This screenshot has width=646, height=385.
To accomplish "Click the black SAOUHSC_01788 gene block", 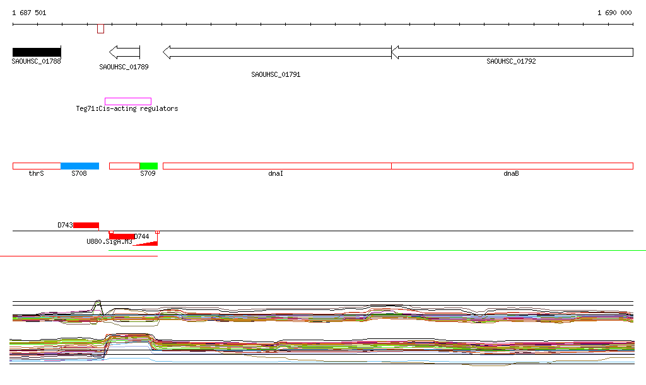I will tap(37, 52).
